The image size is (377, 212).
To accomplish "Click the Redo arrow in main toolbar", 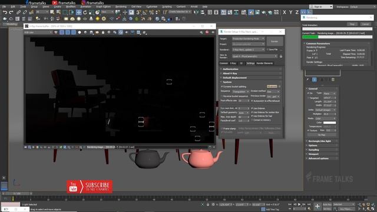I will [x=11, y=12].
